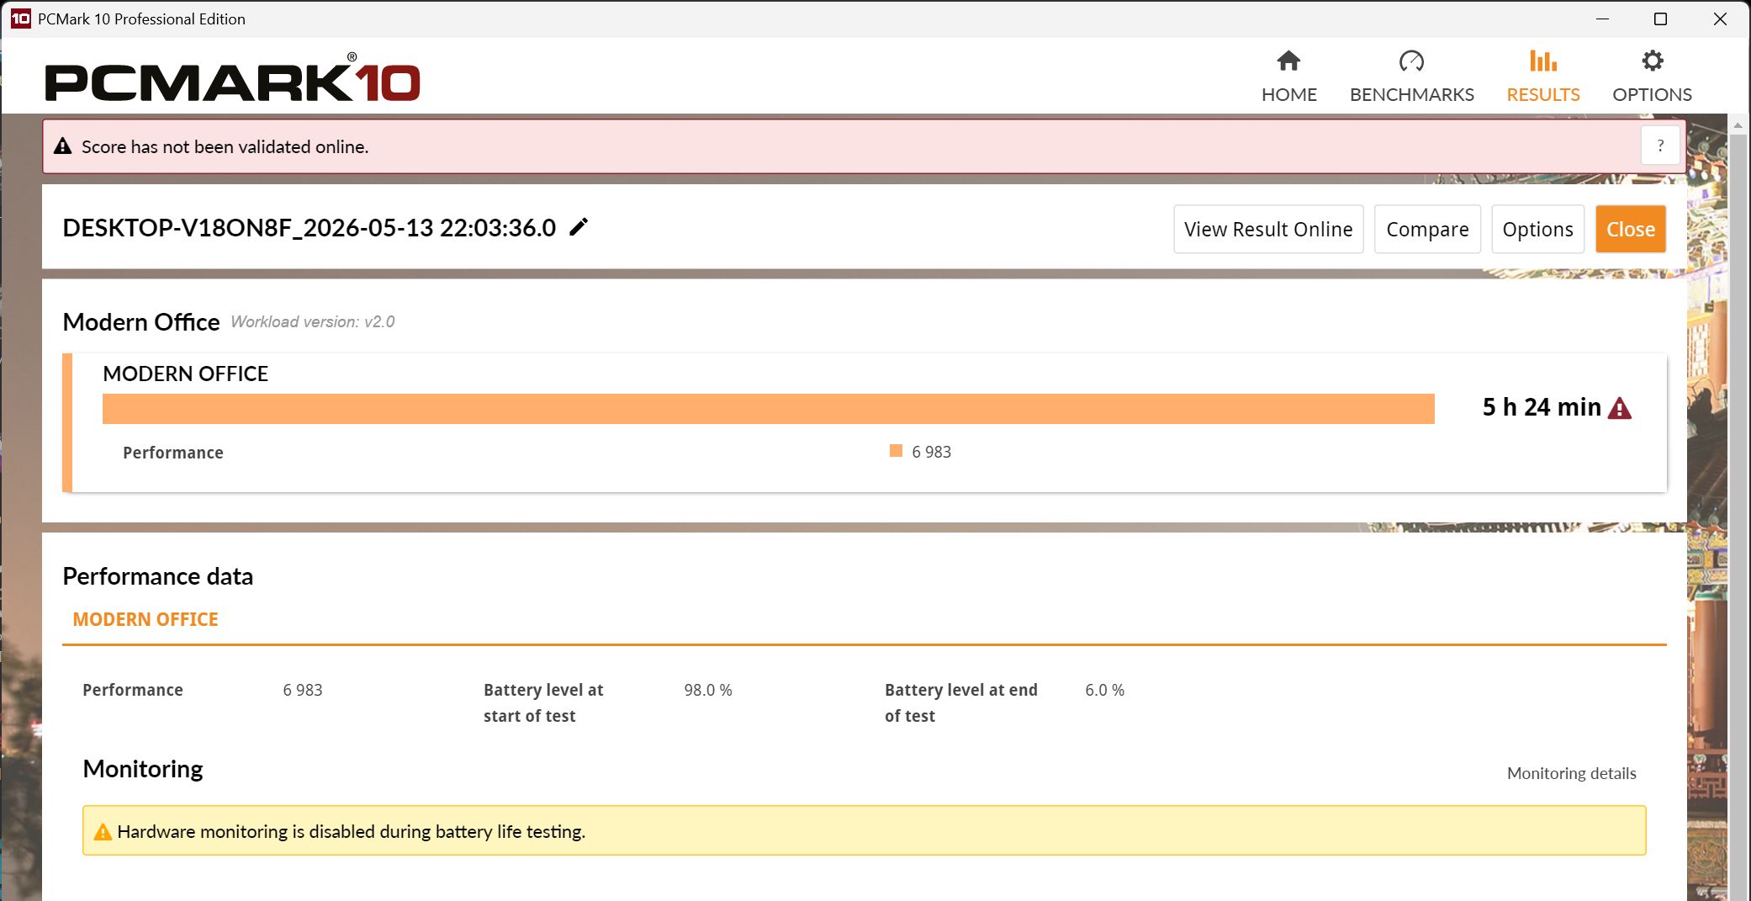The width and height of the screenshot is (1751, 901).
Task: Click the orange Performance legend swatch
Action: pos(896,451)
